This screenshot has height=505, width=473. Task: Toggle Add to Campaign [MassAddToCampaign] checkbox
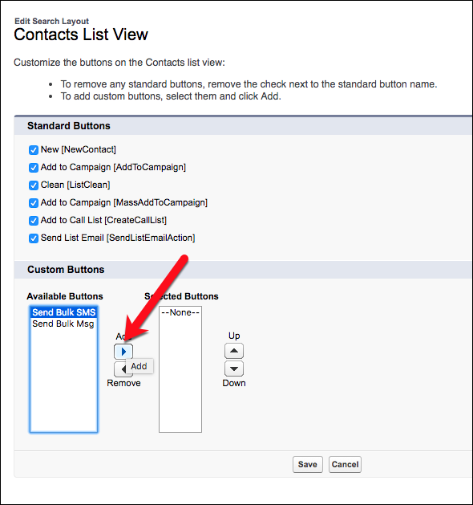(x=34, y=203)
